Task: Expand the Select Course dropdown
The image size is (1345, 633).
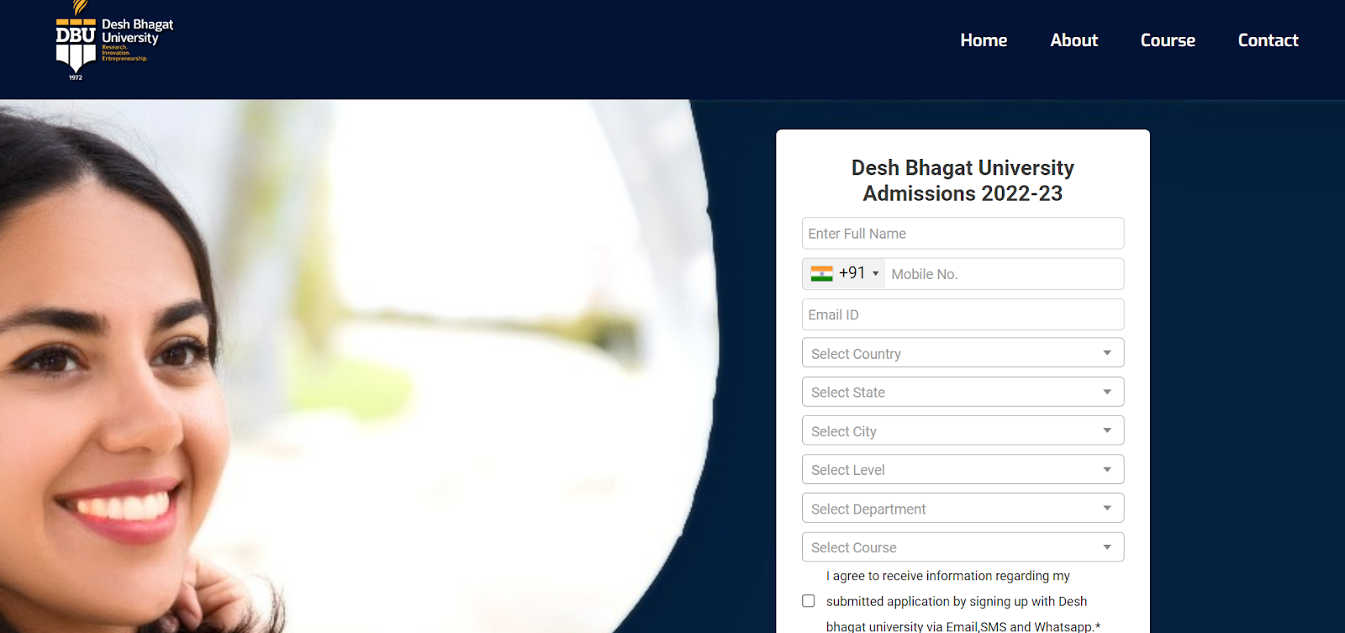Action: tap(963, 547)
